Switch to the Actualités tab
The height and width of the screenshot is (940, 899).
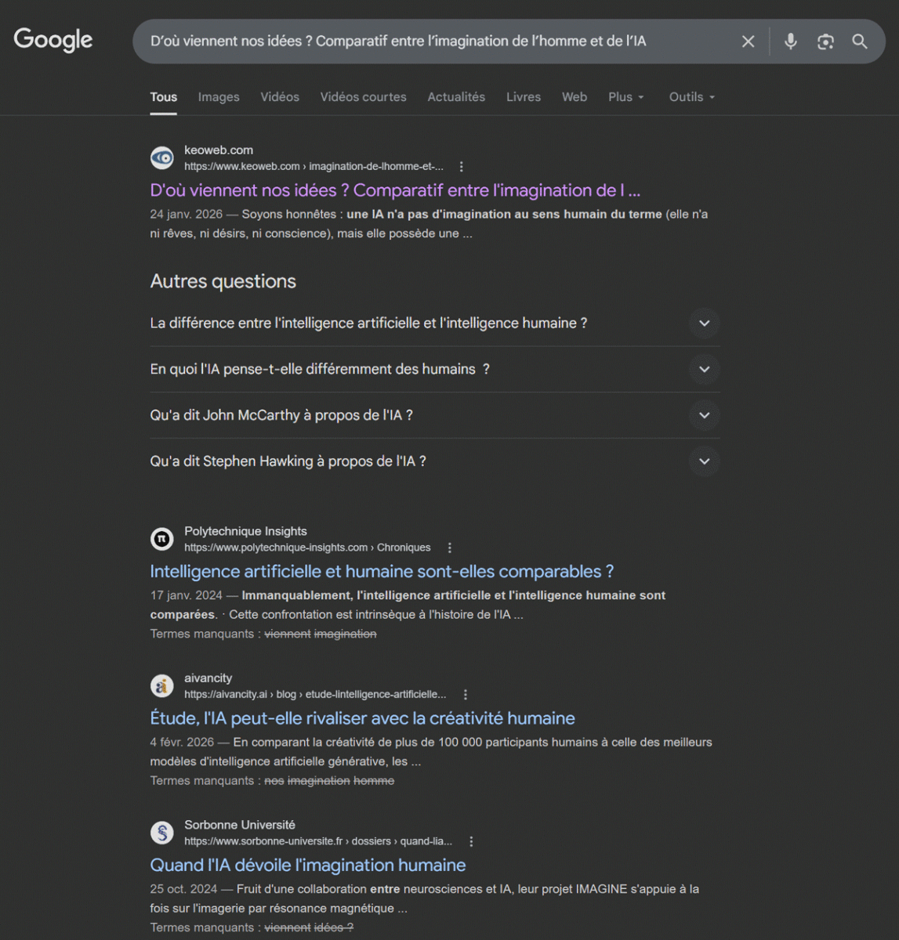[456, 97]
